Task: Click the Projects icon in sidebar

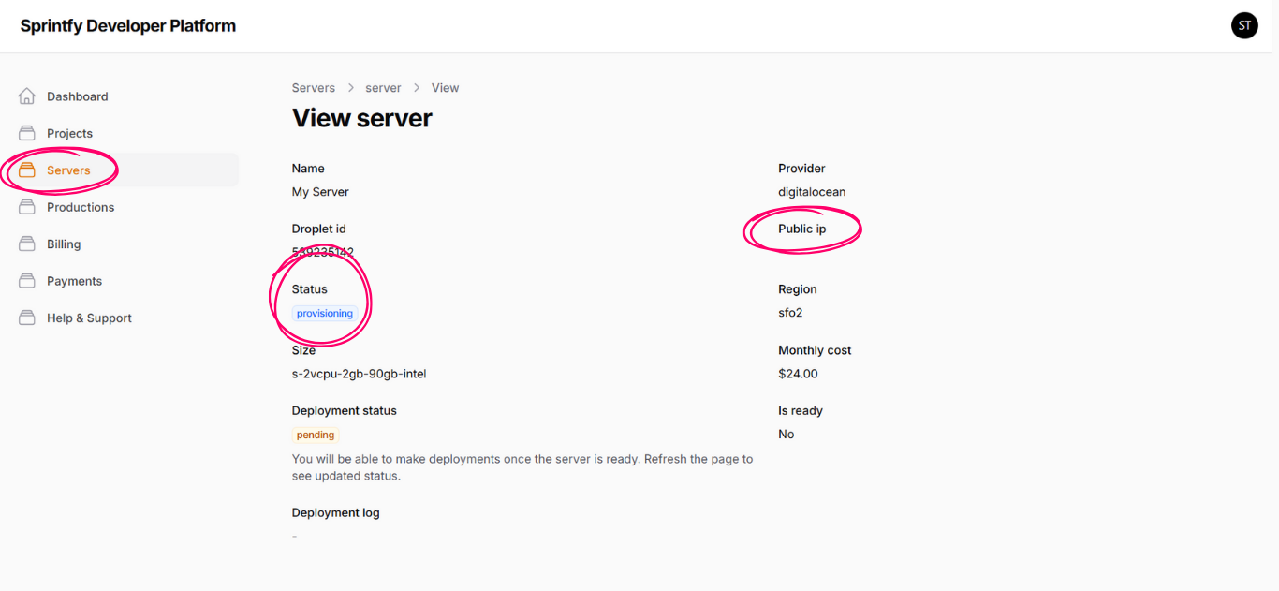Action: 27,133
